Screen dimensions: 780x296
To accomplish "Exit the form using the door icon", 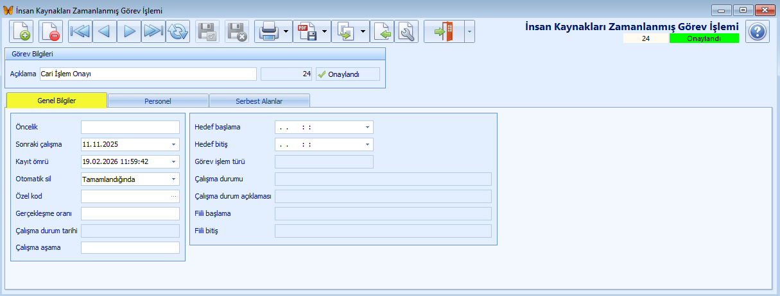I will 444,31.
